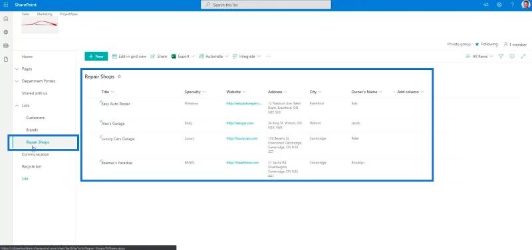
Task: Open the iheartbmw.com website link
Action: click(x=243, y=162)
